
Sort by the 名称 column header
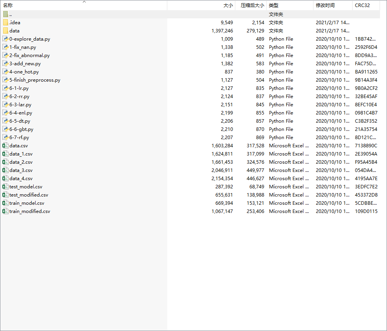pos(84,5)
